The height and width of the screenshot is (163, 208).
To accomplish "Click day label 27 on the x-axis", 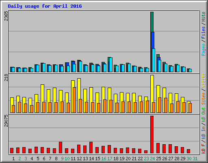I will (x=171, y=159).
